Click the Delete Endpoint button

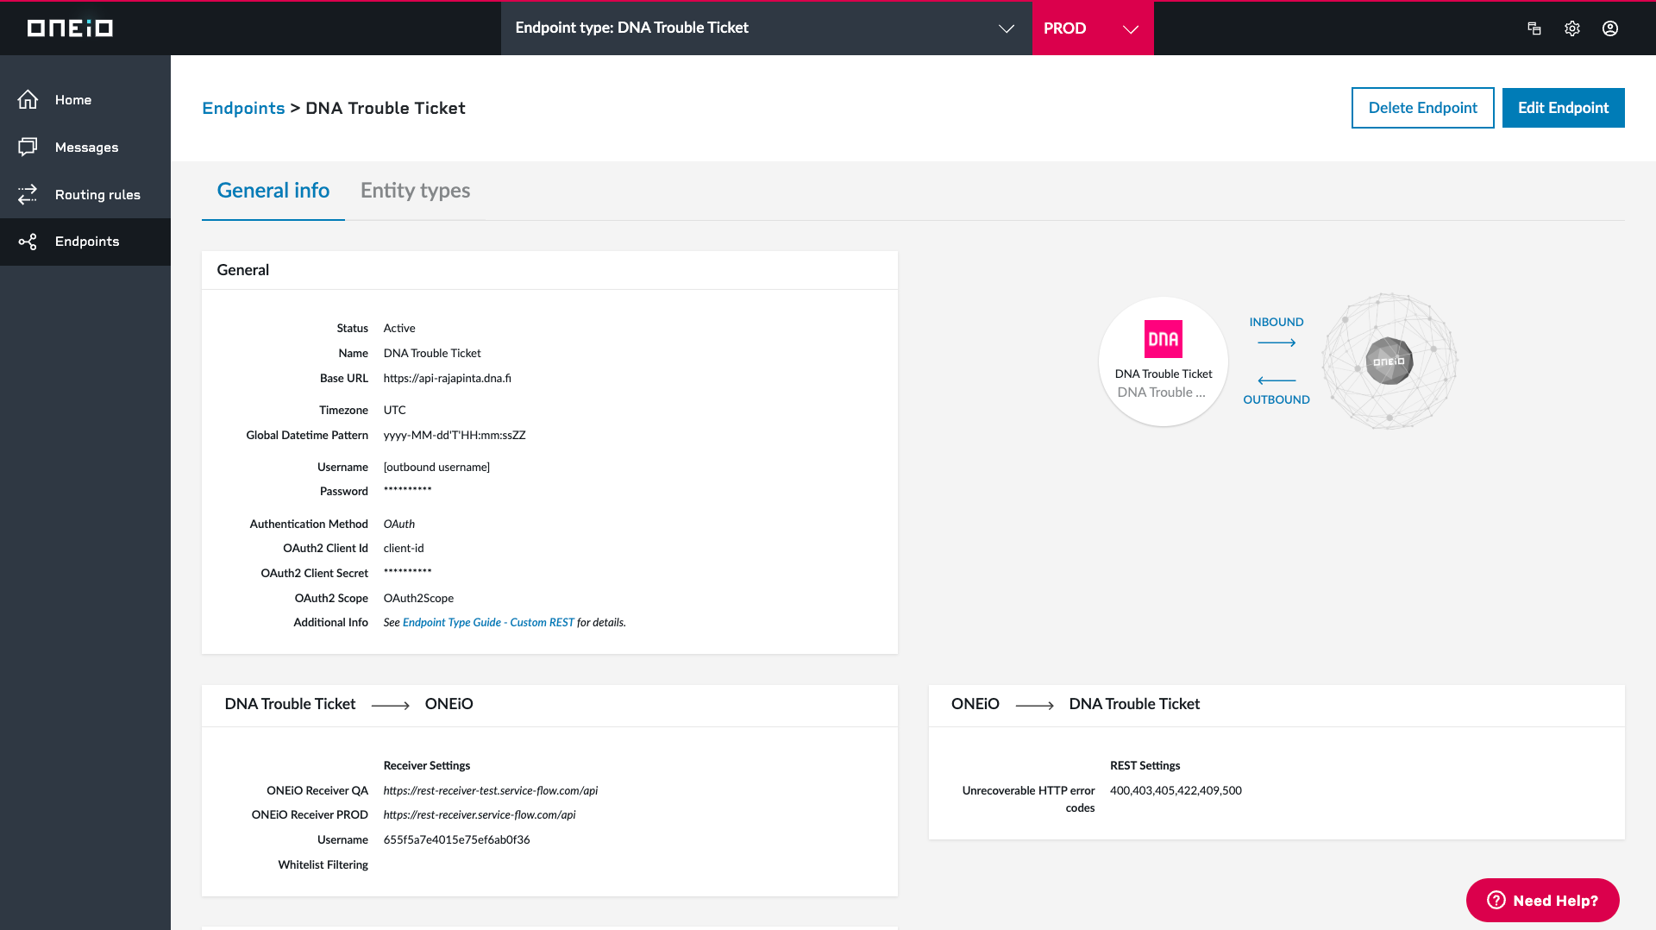click(x=1423, y=108)
